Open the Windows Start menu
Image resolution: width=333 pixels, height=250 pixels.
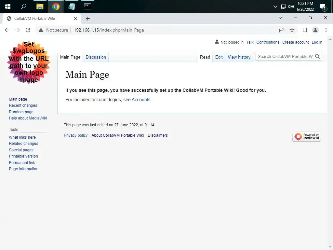[x=8, y=7]
